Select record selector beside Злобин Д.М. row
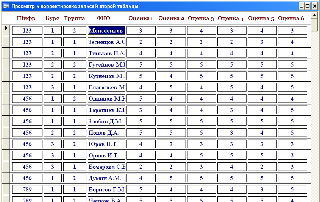Screen dimensions: 320x202 (6, 121)
